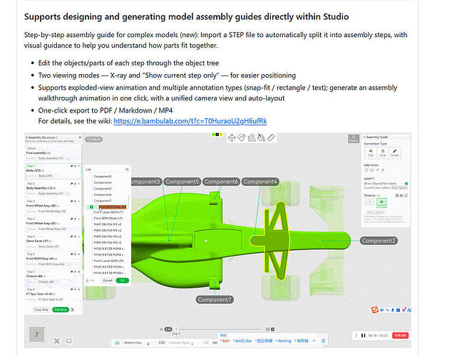
Task: Expand the IME candidates chevron
Action: (314, 341)
